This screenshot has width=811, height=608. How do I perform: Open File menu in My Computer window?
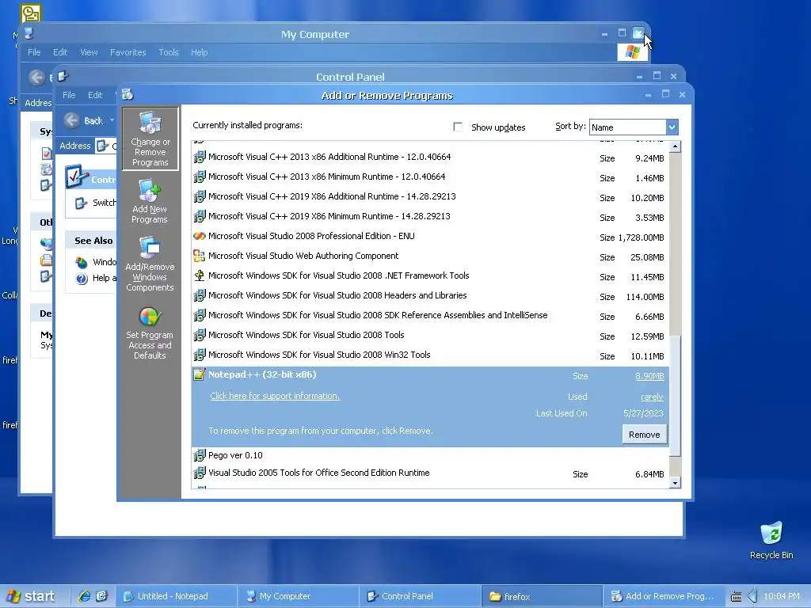(34, 52)
